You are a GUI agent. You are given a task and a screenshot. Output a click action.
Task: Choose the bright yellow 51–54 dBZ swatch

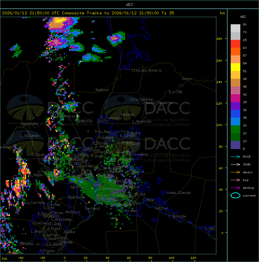(235, 67)
